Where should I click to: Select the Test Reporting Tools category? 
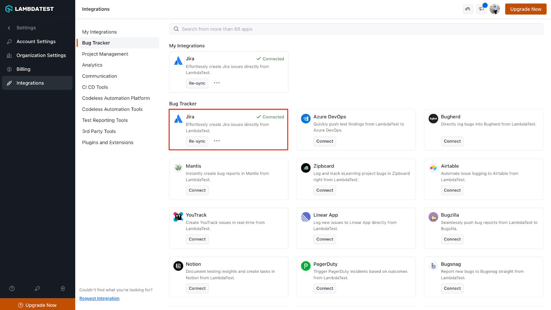pos(105,120)
